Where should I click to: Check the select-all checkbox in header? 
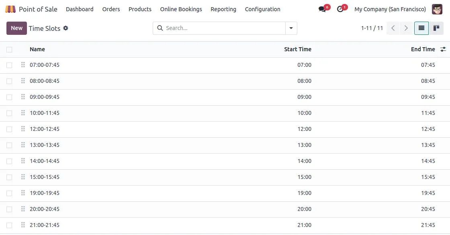pos(9,49)
